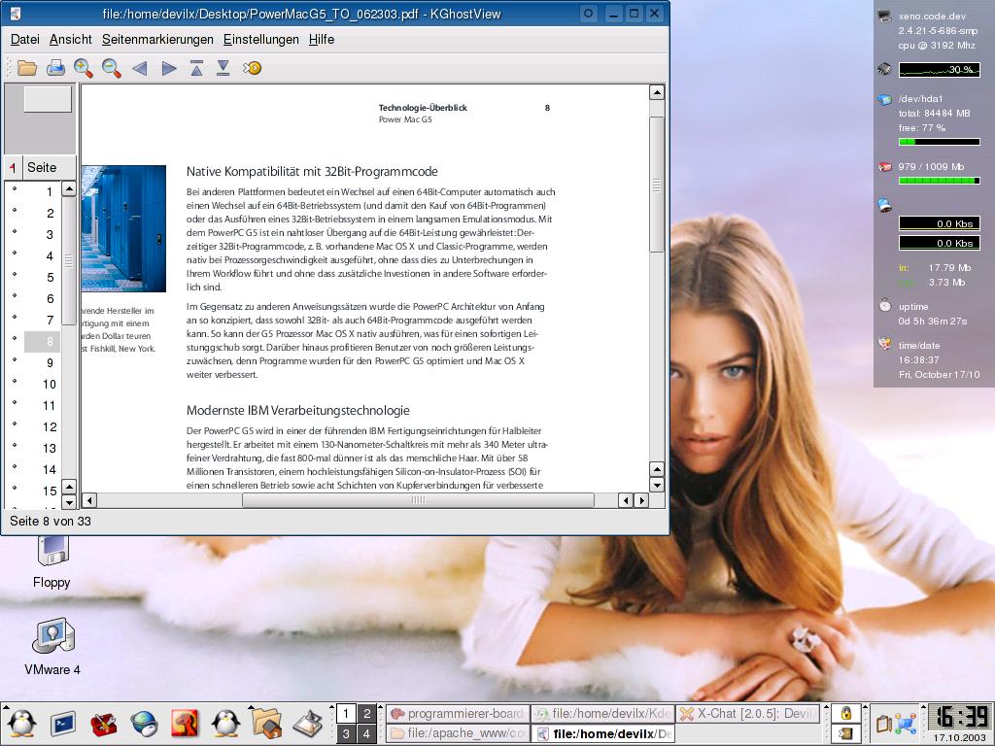Open the Datei menu
This screenshot has width=995, height=746.
(25, 39)
